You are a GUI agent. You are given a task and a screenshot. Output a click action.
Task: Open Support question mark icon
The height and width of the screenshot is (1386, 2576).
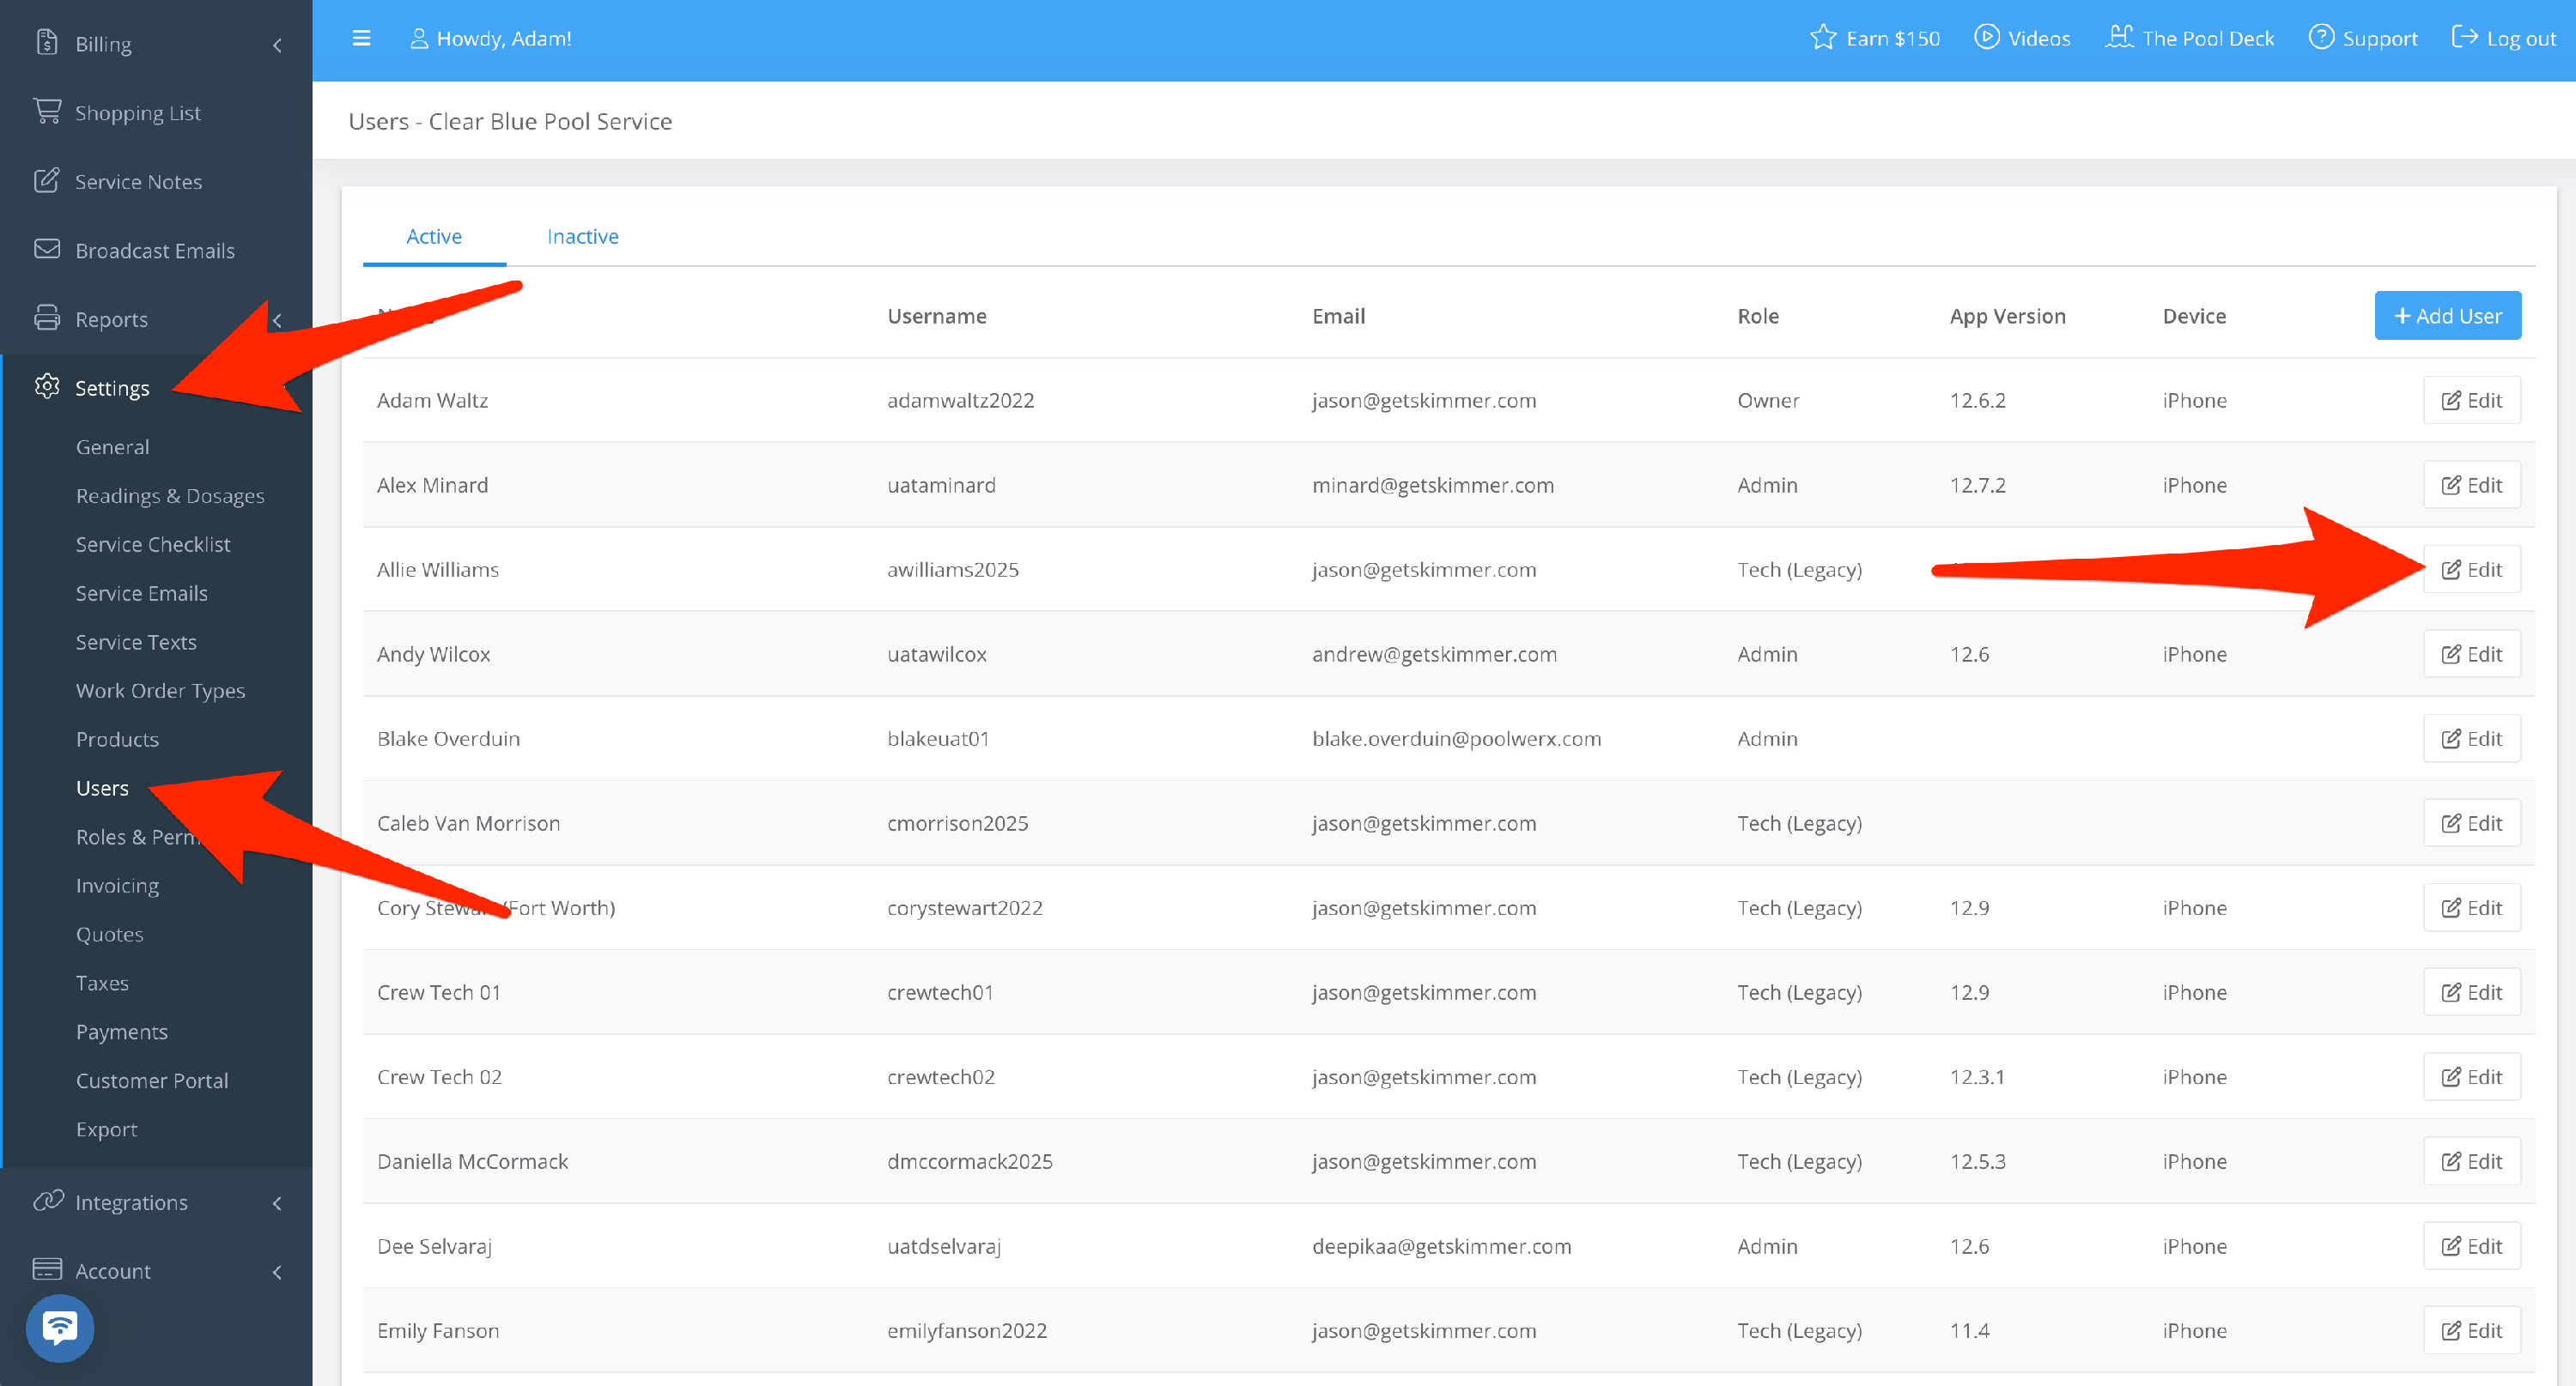[2320, 38]
